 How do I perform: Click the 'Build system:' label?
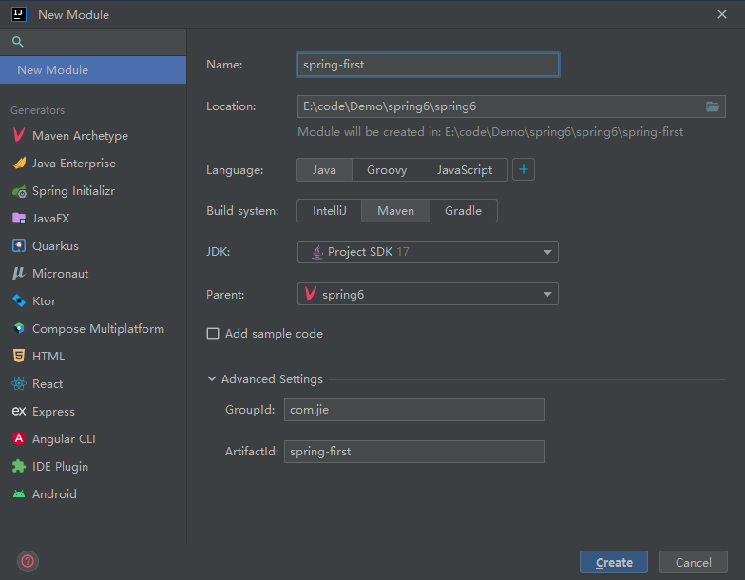[242, 211]
